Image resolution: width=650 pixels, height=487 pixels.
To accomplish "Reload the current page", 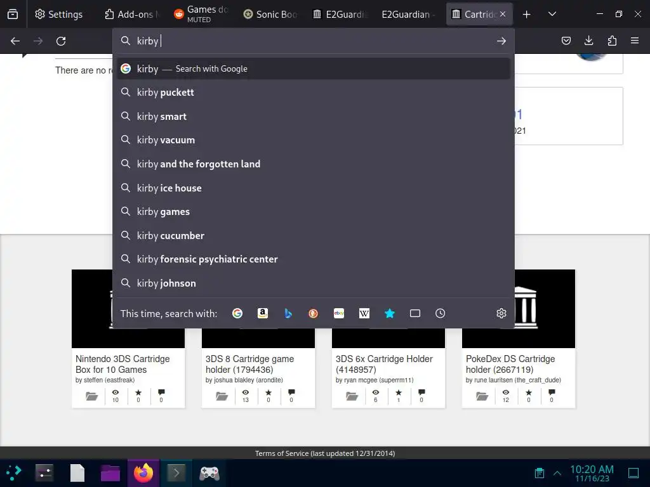I will point(61,41).
